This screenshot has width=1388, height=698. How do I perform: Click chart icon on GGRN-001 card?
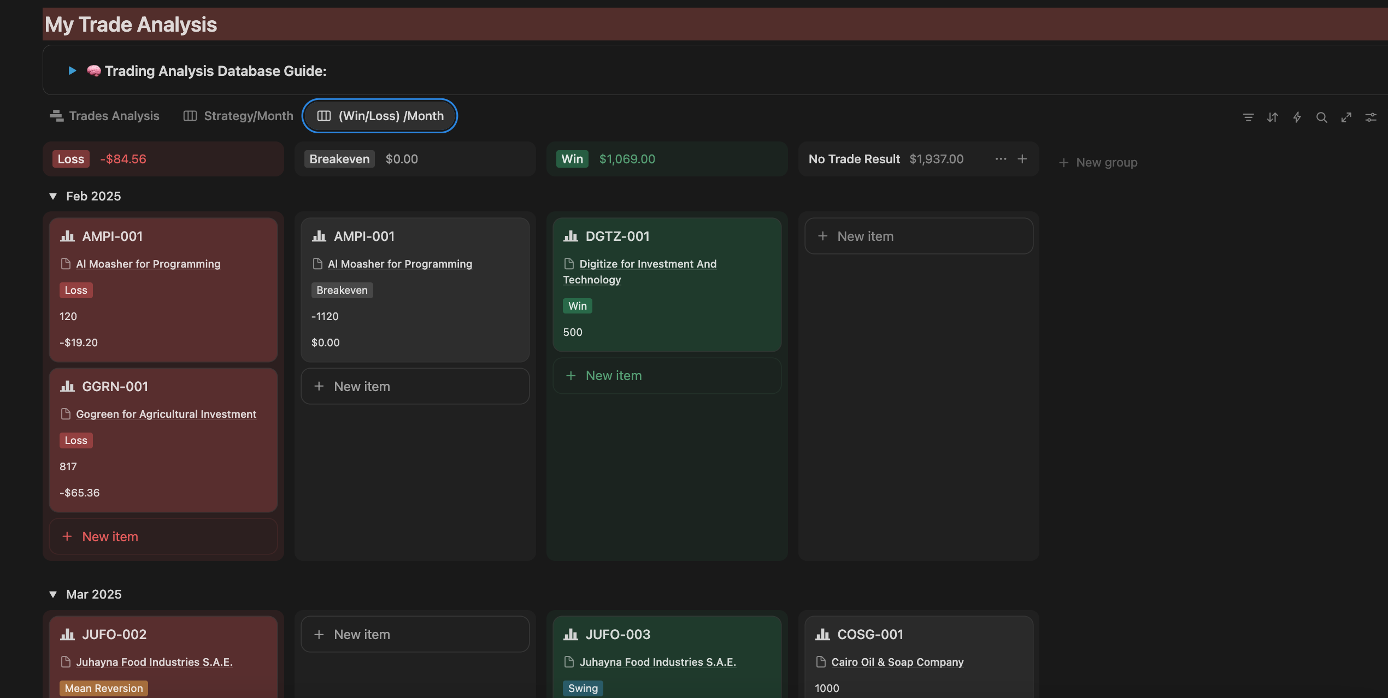point(67,386)
